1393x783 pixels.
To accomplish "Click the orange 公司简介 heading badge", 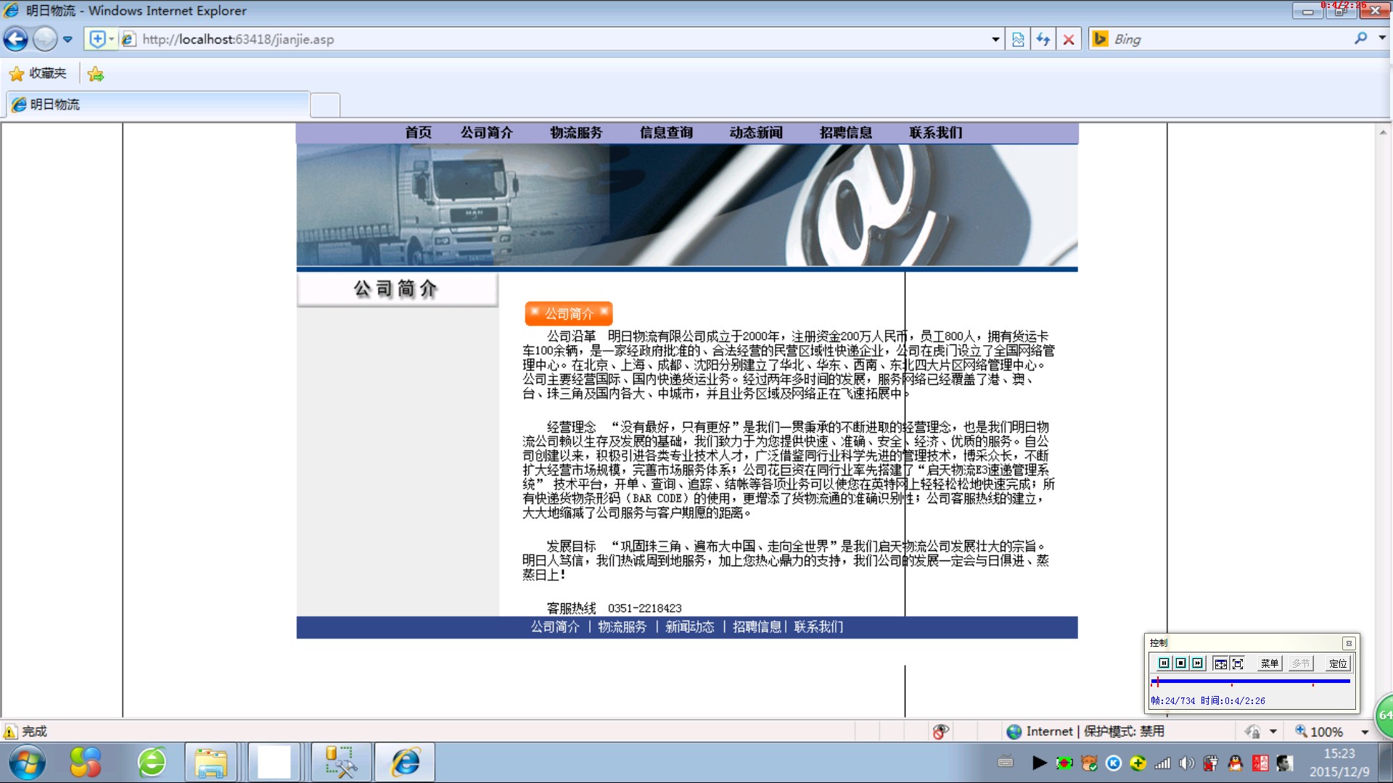I will (x=569, y=313).
